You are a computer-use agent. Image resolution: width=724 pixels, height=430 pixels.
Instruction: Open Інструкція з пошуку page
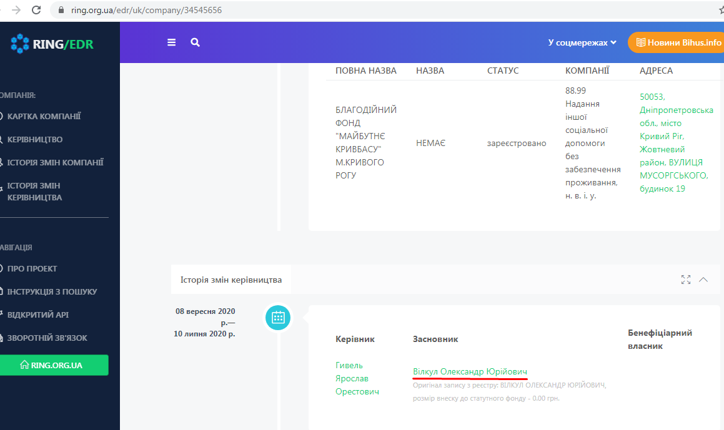52,291
